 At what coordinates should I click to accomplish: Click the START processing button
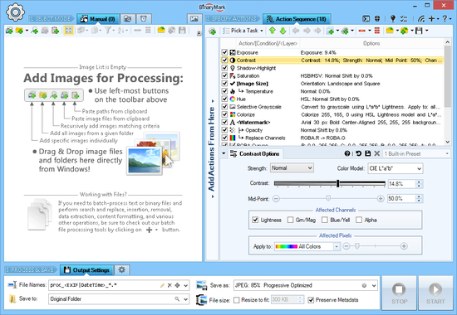click(x=435, y=293)
